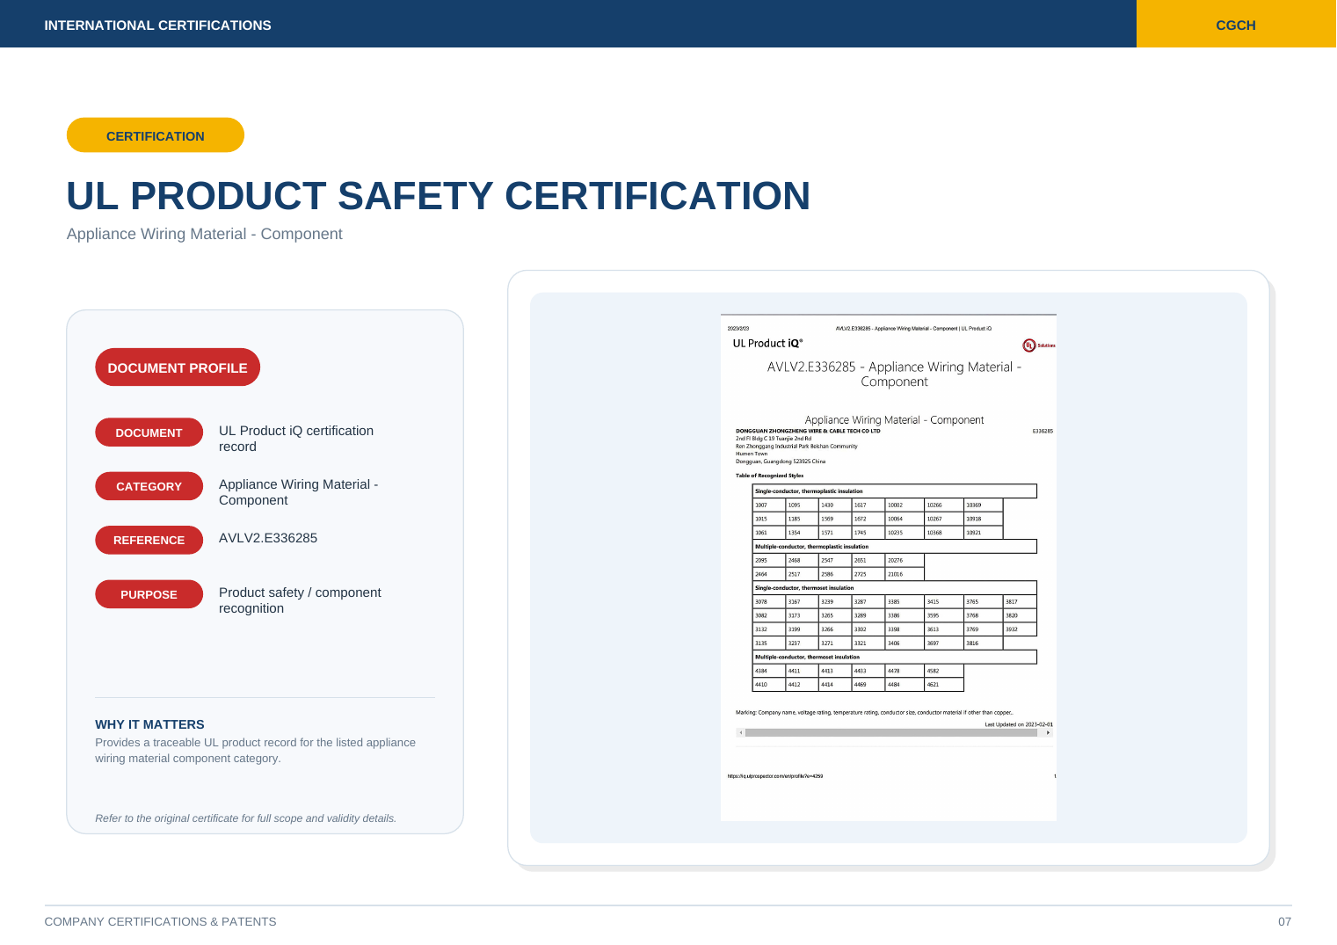Image resolution: width=1337 pixels, height=945 pixels.
Task: Click the subtitle under the main title
Action: [x=205, y=234]
